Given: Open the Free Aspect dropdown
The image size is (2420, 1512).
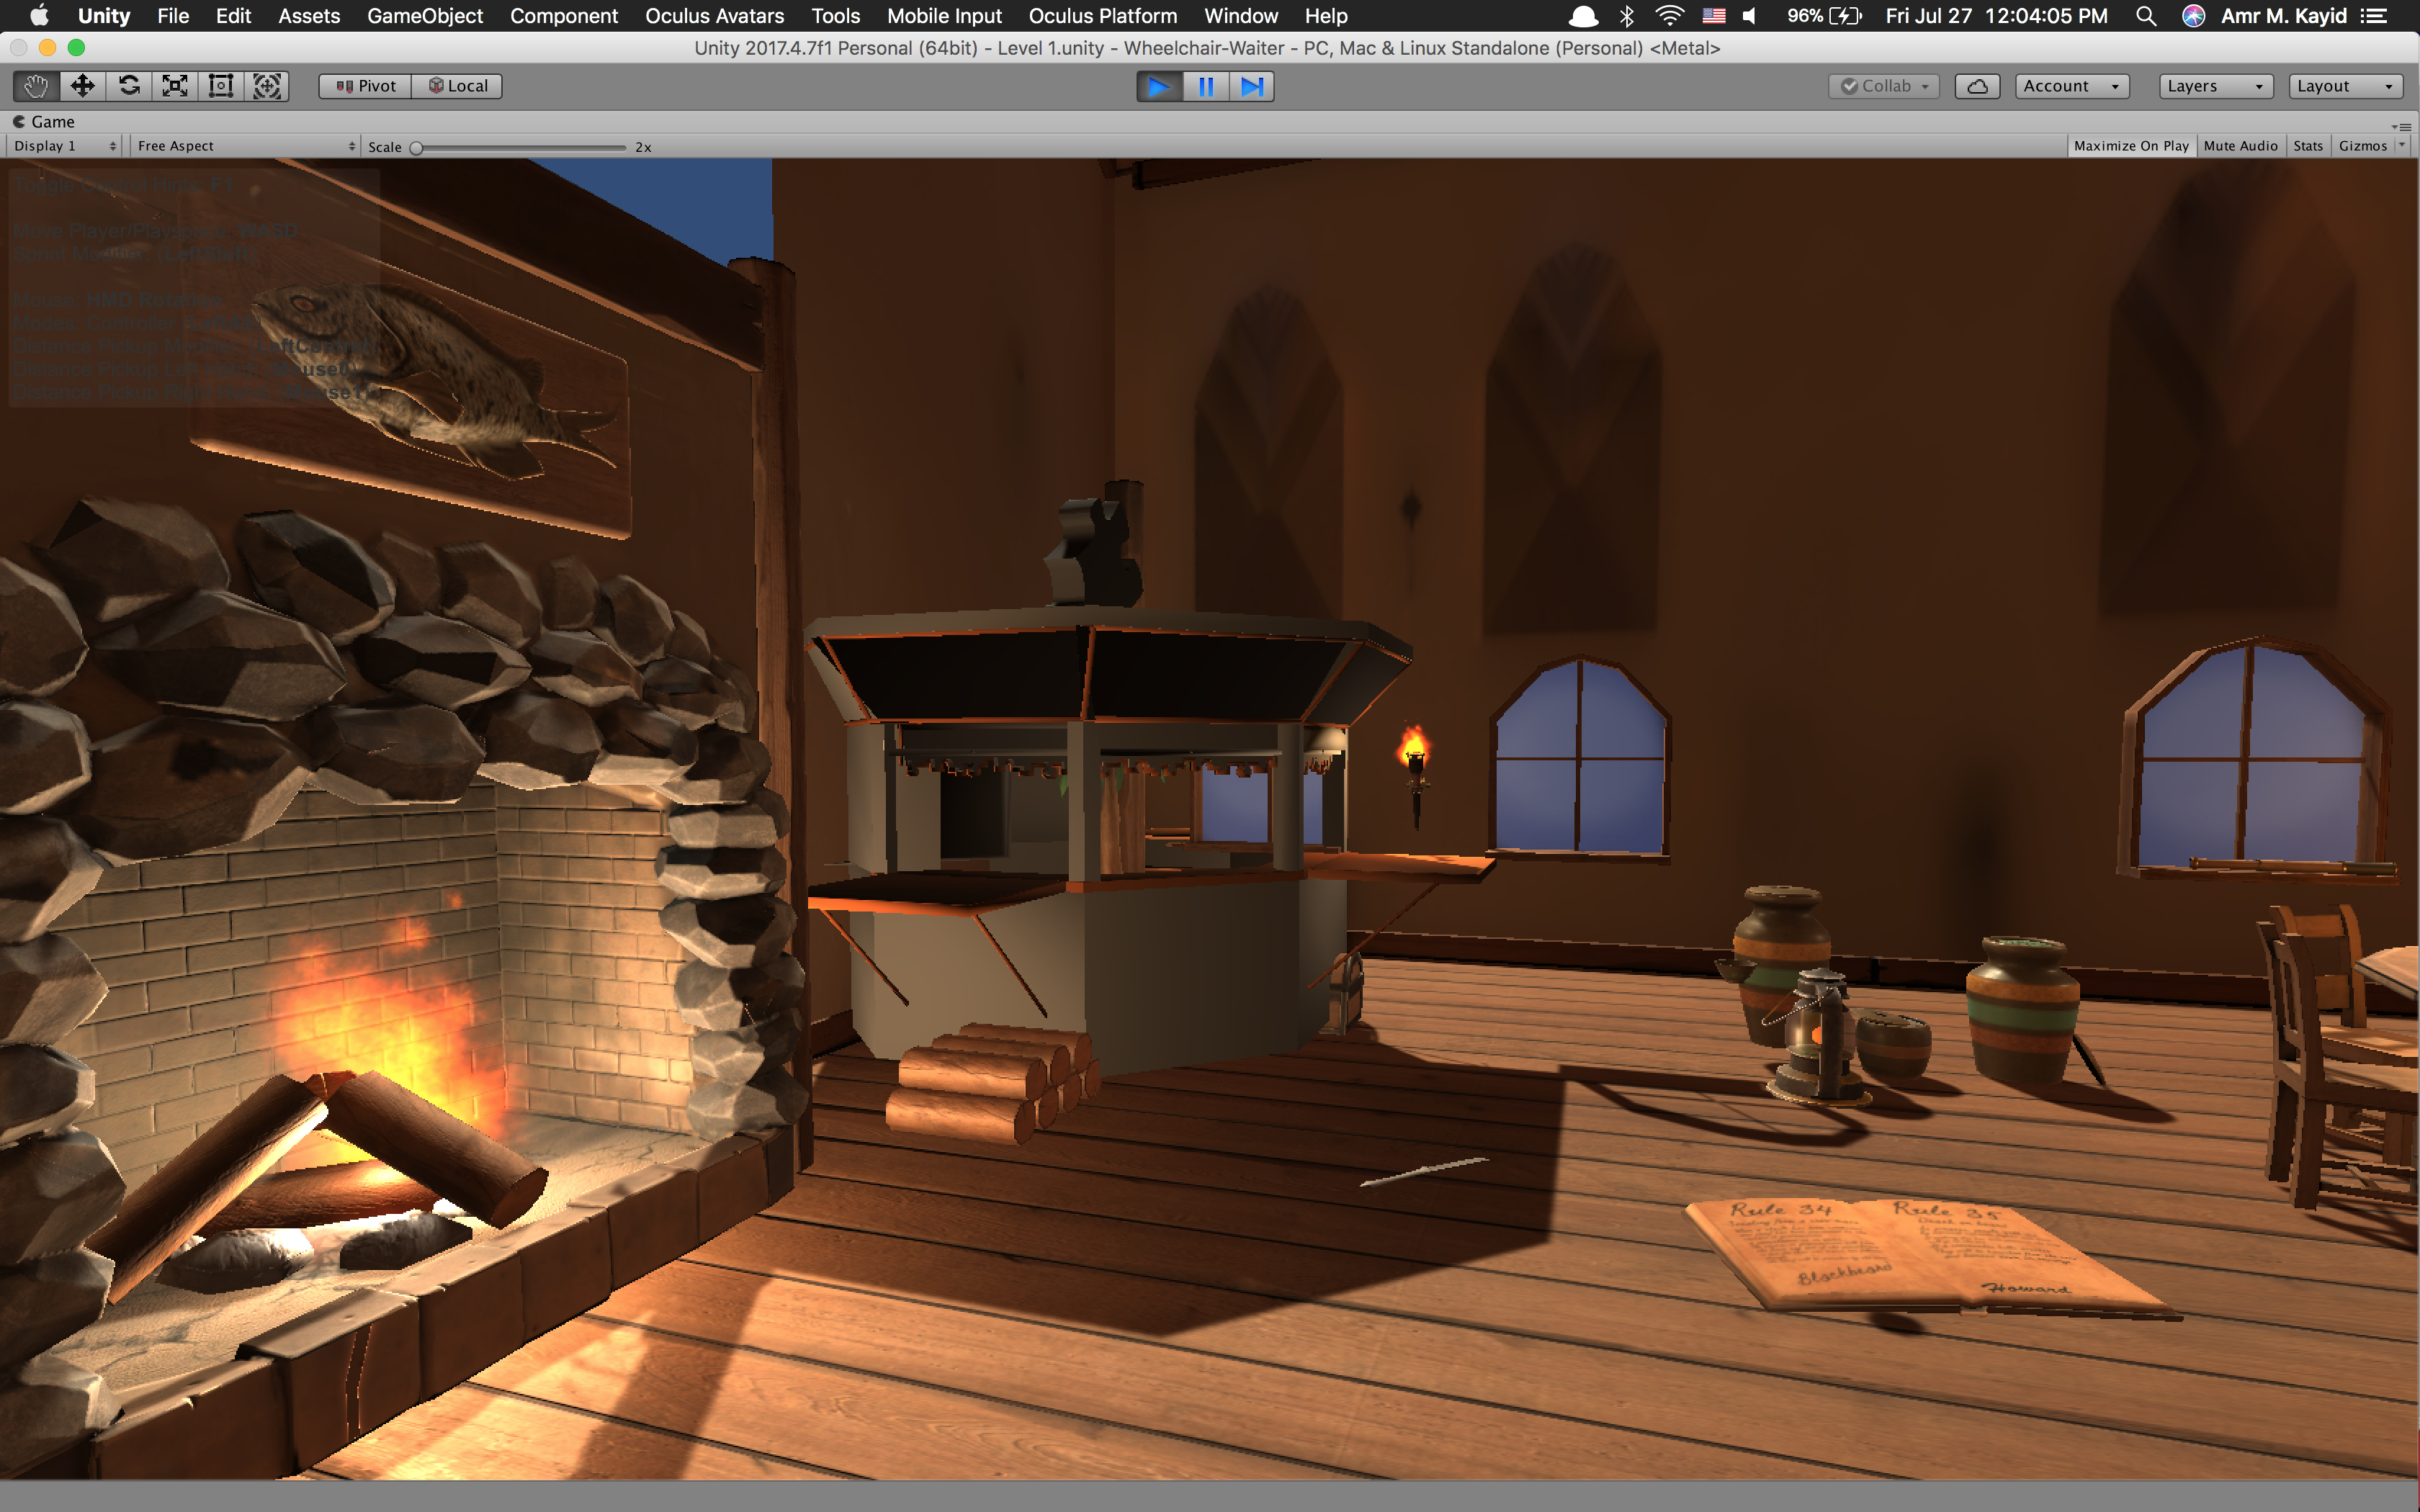Looking at the screenshot, I should click(x=245, y=146).
